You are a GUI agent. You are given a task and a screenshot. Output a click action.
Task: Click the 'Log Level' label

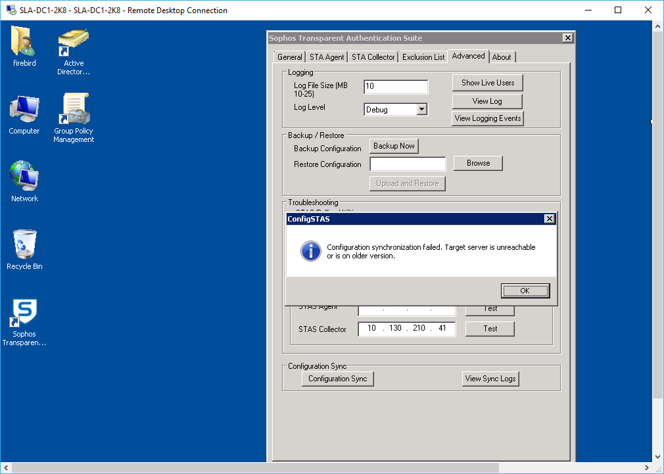point(310,107)
